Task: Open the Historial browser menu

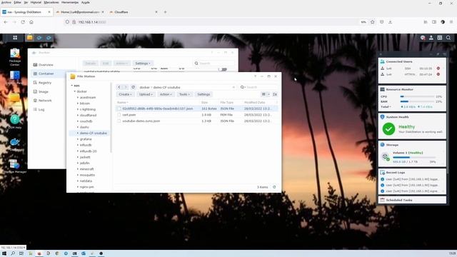Action: click(x=36, y=2)
